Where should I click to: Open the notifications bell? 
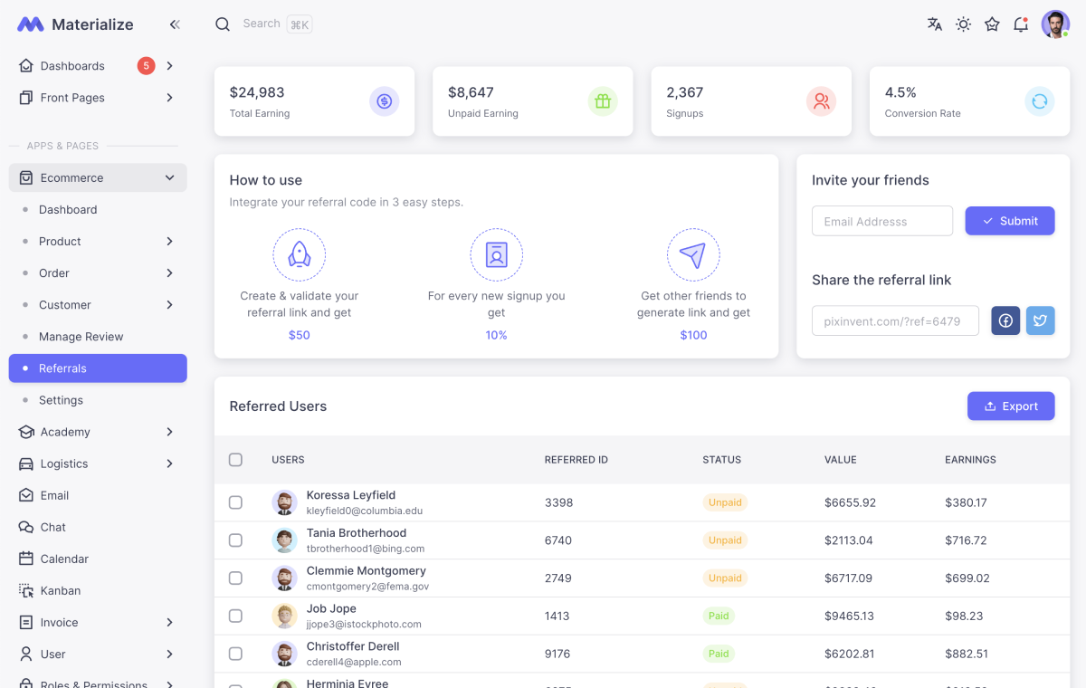[1021, 24]
